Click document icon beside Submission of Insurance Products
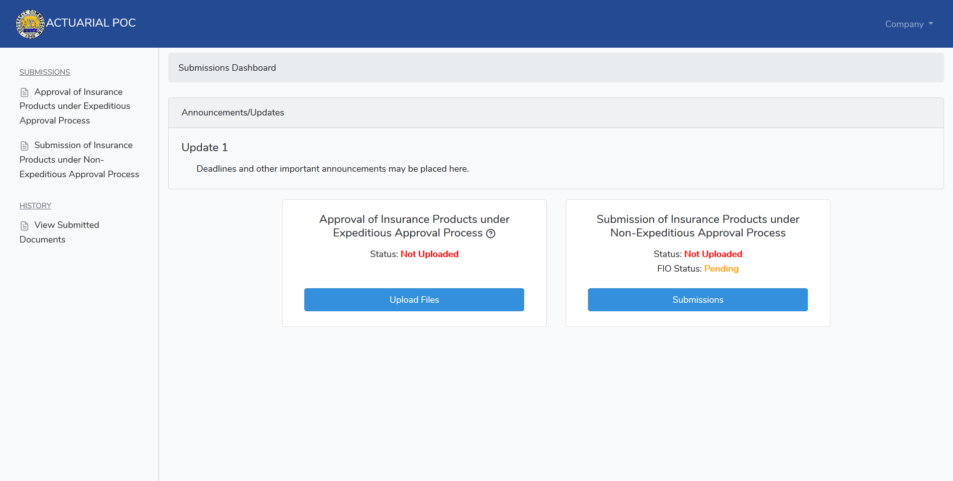 (x=24, y=146)
